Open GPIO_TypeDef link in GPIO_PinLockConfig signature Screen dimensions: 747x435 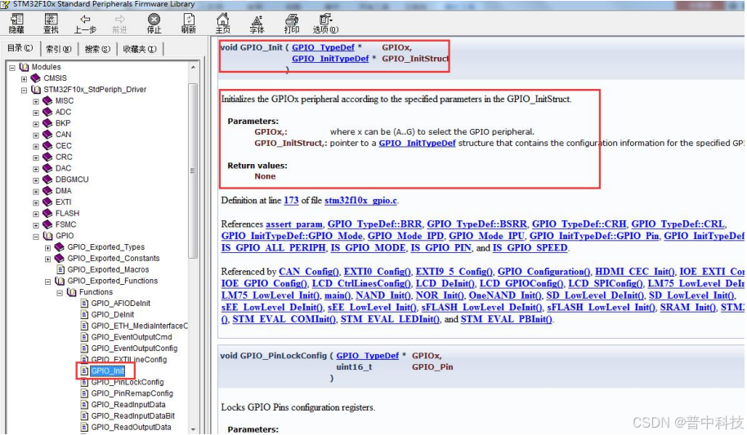[367, 356]
